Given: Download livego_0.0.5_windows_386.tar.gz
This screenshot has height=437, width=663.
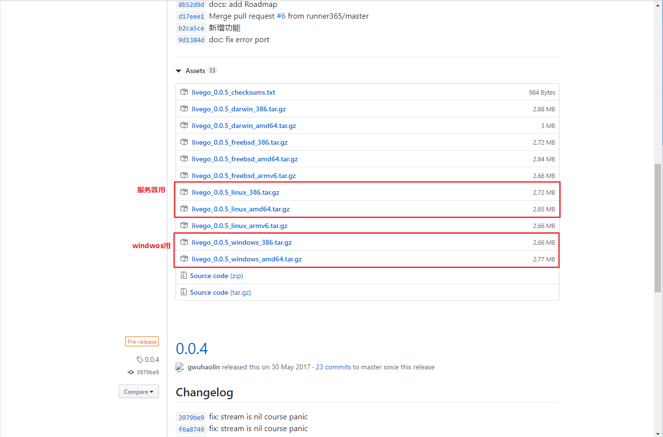Looking at the screenshot, I should pyautogui.click(x=242, y=242).
